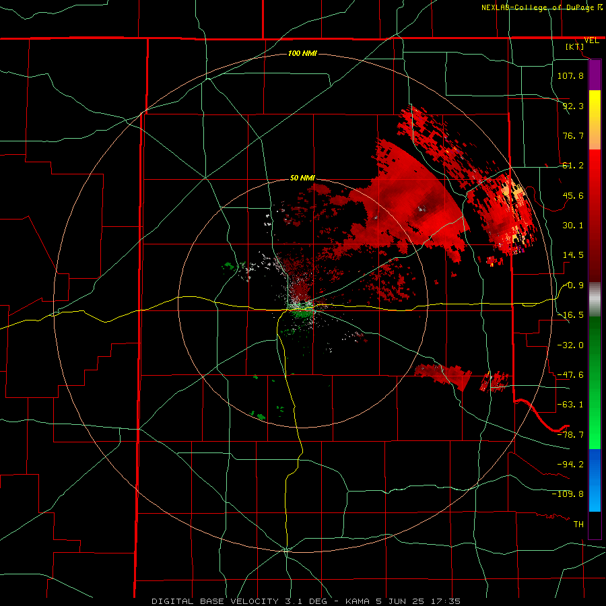606x606 pixels.
Task: Pick the gray near-zero color bar segment
Action: coord(595,300)
